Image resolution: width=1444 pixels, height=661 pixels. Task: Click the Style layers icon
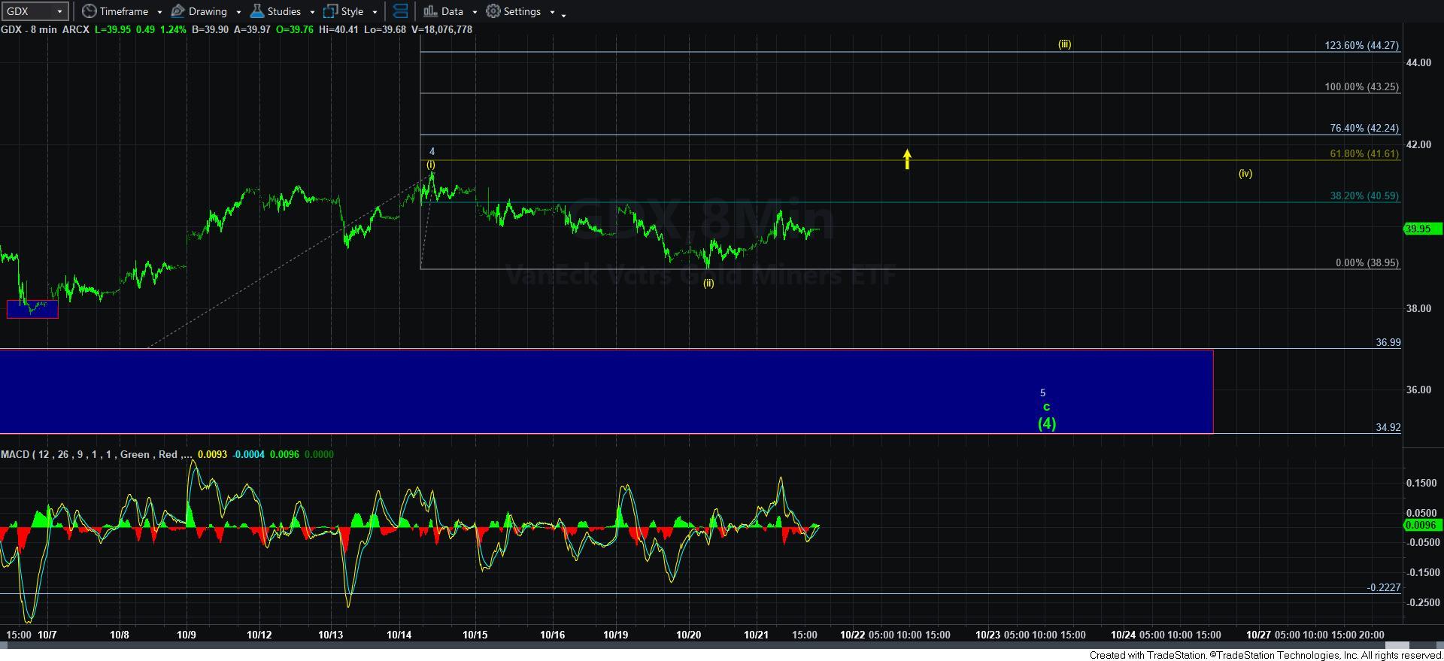(330, 11)
